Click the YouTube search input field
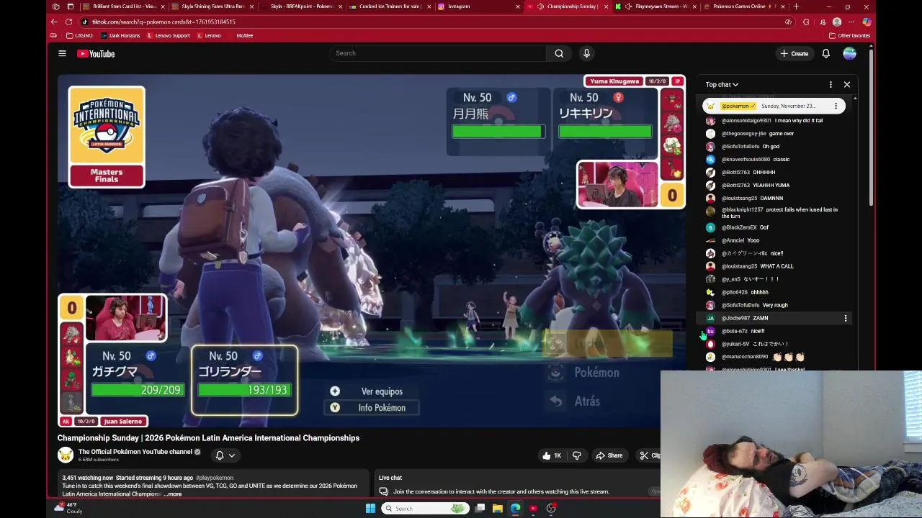Screen dimensions: 922x518 pyautogui.click(x=438, y=53)
